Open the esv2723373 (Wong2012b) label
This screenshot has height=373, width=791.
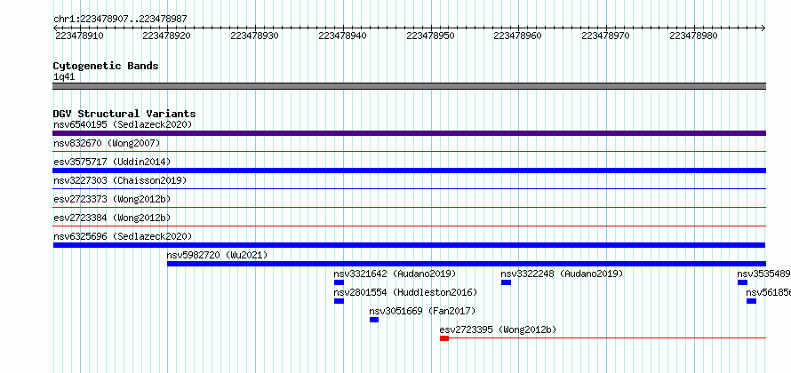[x=112, y=199]
